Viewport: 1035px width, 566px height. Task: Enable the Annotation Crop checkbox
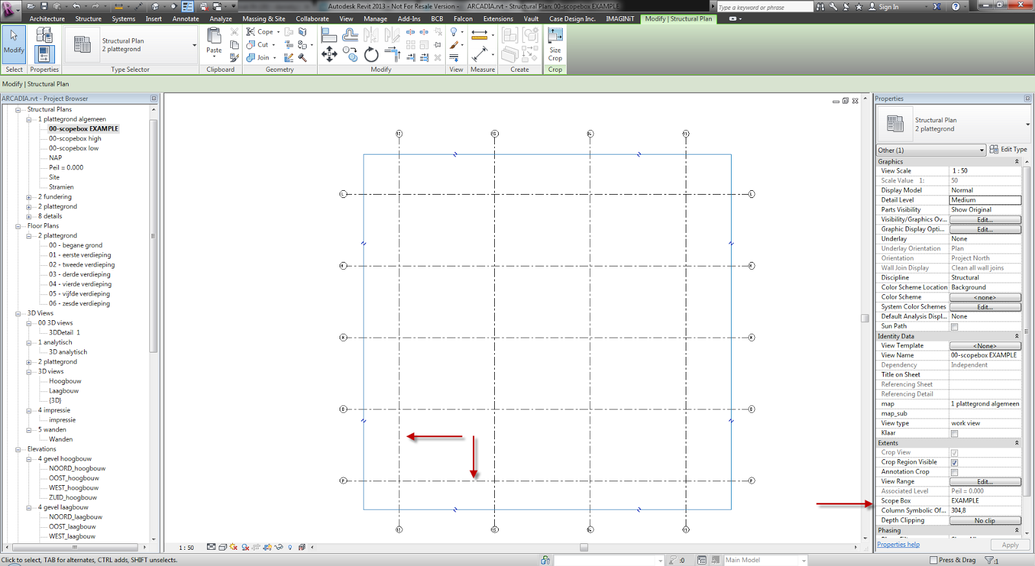954,472
